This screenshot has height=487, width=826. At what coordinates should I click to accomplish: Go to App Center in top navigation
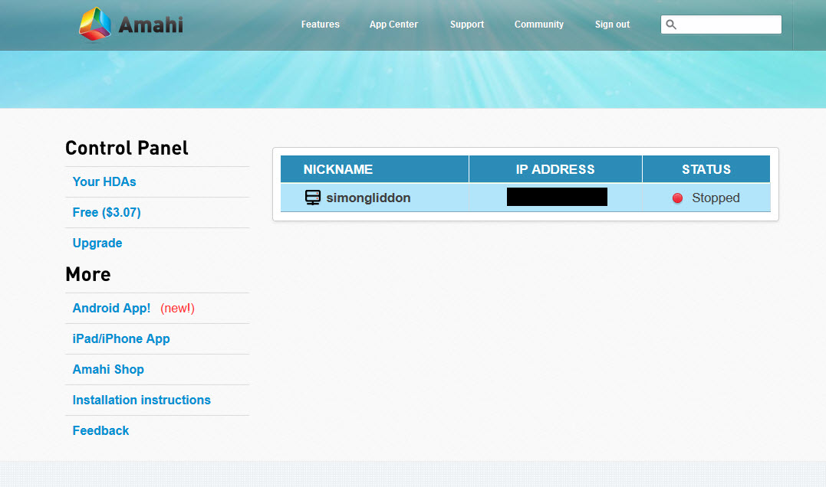[393, 25]
